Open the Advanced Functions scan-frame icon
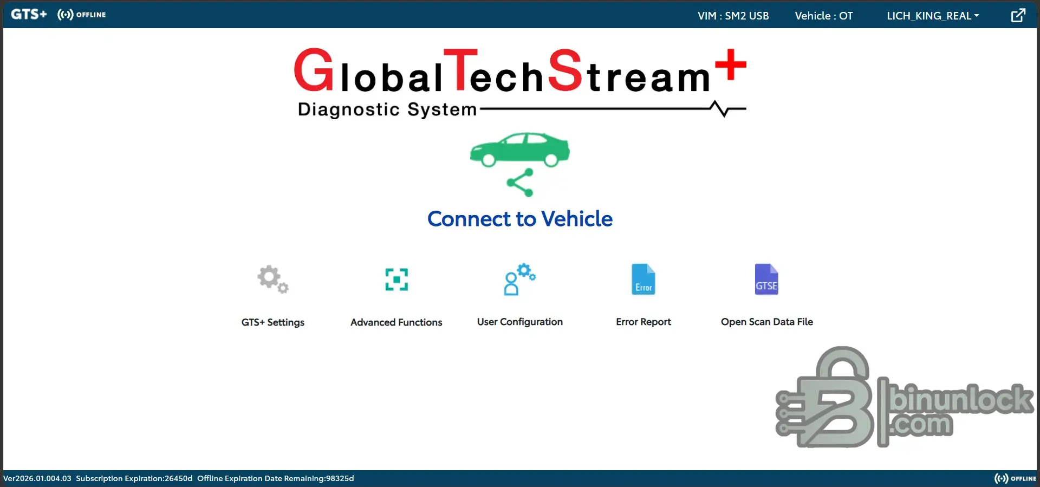This screenshot has width=1040, height=487. (396, 280)
